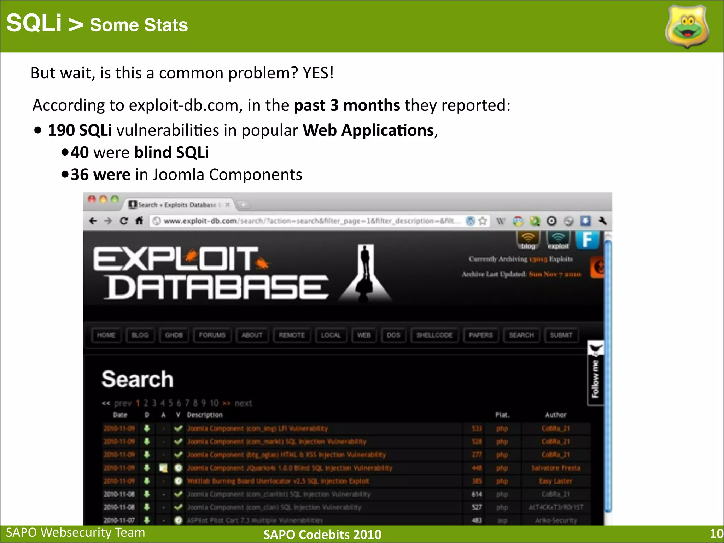Open the Wikipedia W extension icon
The height and width of the screenshot is (543, 724).
tap(501, 221)
